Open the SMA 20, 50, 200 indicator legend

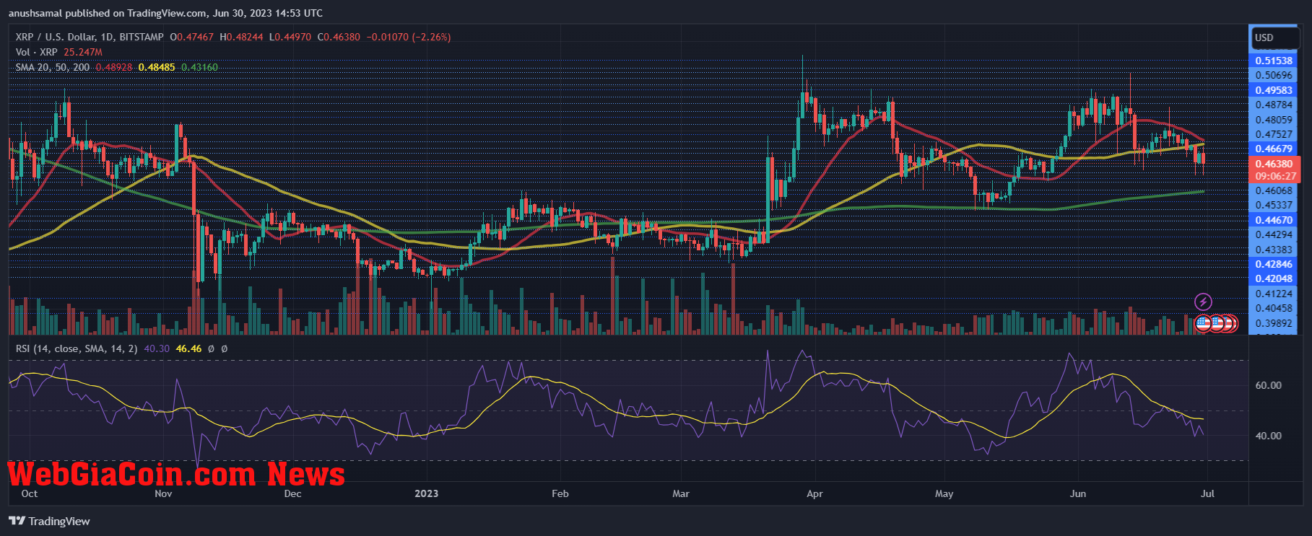click(53, 67)
